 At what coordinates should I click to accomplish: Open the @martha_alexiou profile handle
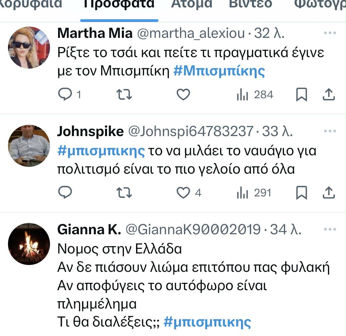coord(191,33)
